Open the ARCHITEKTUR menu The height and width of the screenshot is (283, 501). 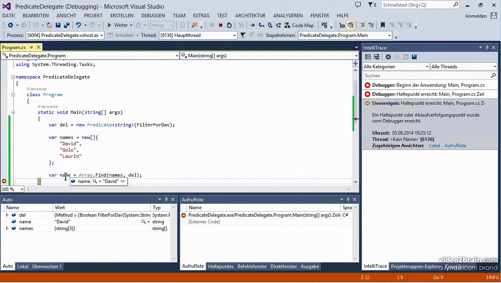tap(251, 16)
